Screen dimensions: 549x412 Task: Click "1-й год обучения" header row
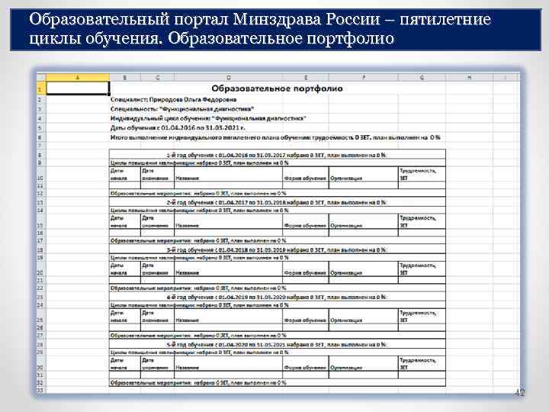coord(278,154)
